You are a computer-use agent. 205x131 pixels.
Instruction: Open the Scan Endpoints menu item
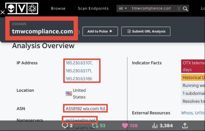coord(93,8)
